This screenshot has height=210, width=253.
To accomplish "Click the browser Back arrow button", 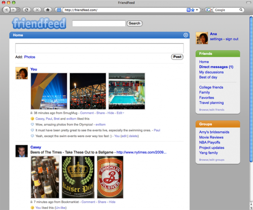I will tap(6, 10).
